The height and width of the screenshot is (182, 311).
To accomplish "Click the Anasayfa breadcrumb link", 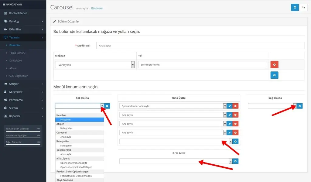I will point(82,8).
